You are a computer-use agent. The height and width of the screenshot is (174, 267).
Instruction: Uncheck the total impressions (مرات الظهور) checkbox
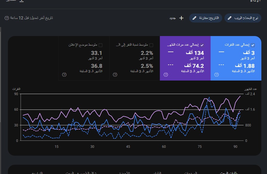coord(202,45)
